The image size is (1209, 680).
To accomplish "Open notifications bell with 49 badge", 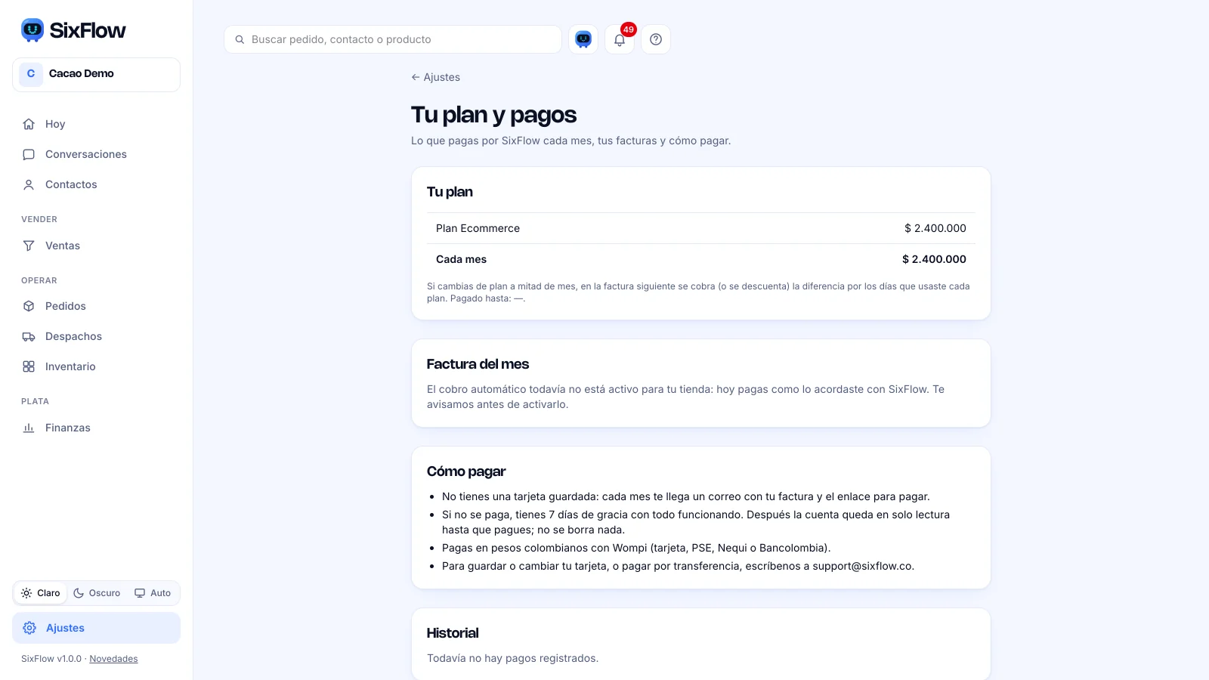I will pos(620,39).
